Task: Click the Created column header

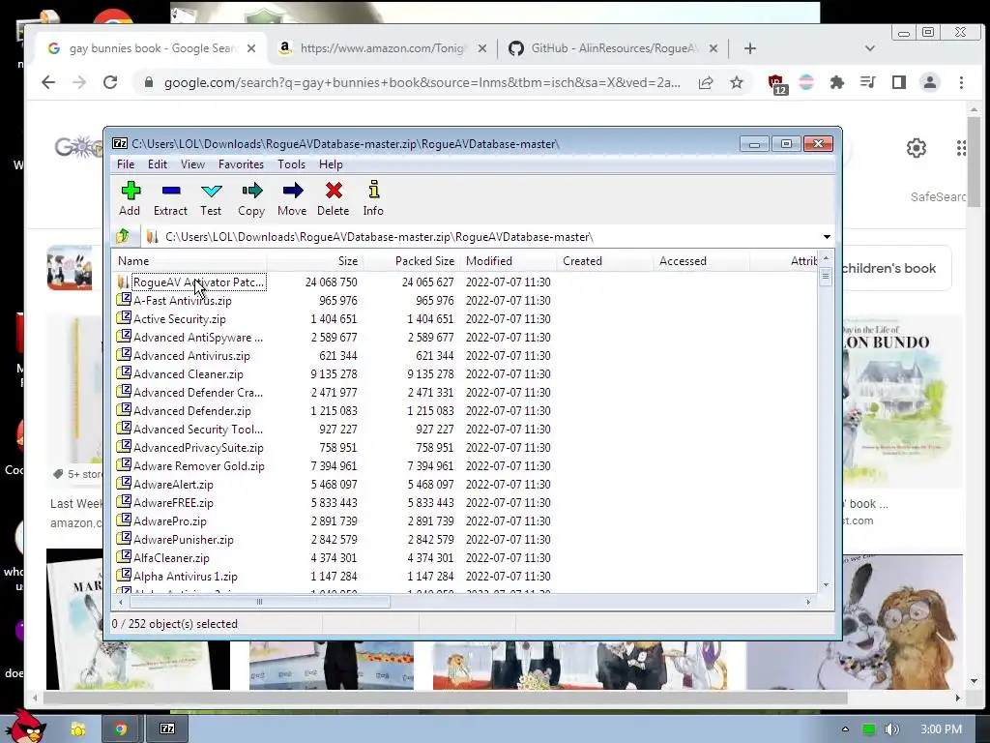Action: (605, 261)
